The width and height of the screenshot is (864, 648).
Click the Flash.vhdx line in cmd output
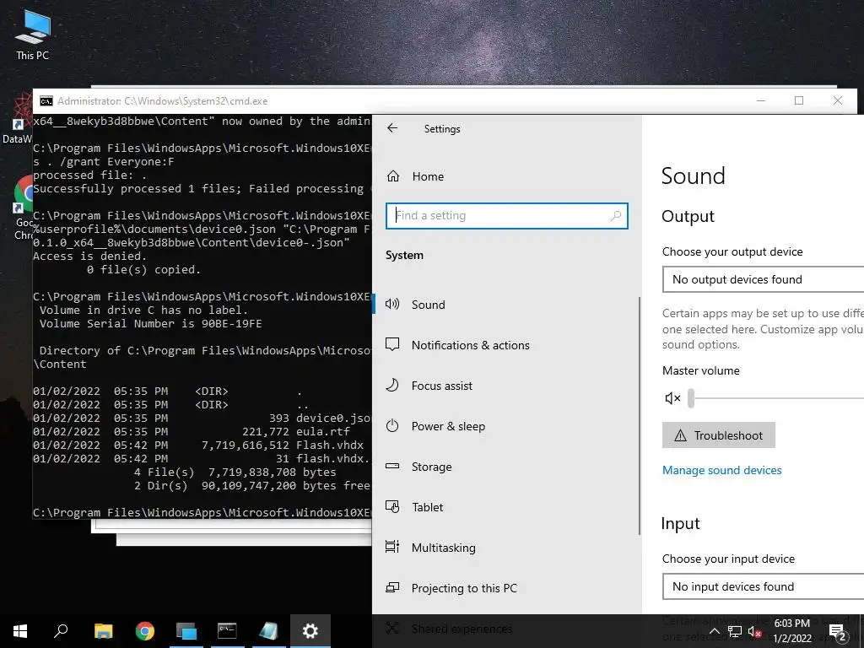pos(198,445)
